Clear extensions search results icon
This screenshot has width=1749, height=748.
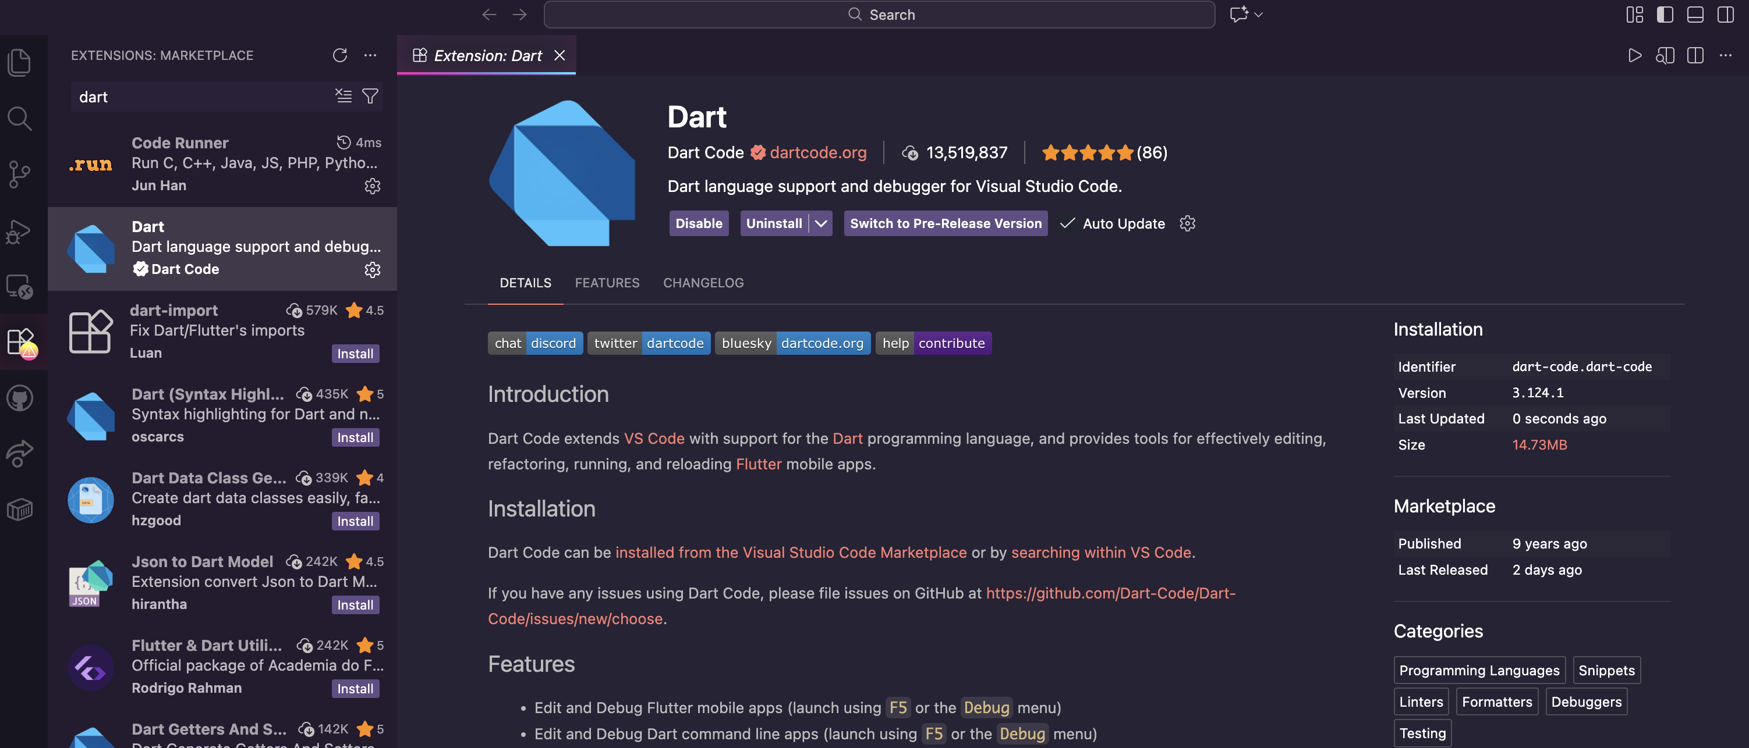344,97
